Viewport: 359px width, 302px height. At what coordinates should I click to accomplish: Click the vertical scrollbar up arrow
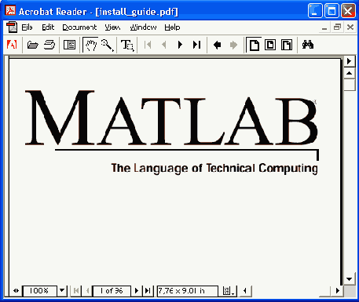click(349, 74)
